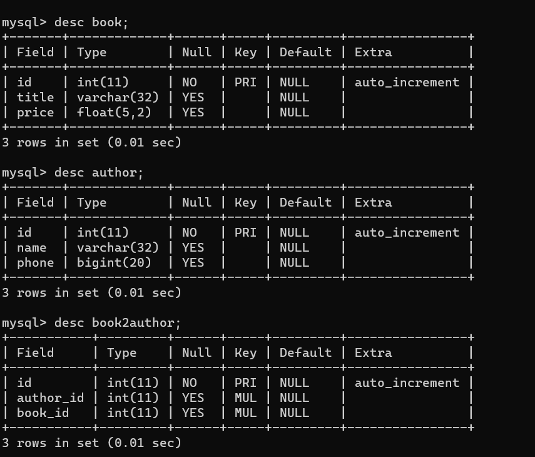The image size is (535, 457).
Task: Select 'book_id' field in book2author table
Action: [43, 413]
